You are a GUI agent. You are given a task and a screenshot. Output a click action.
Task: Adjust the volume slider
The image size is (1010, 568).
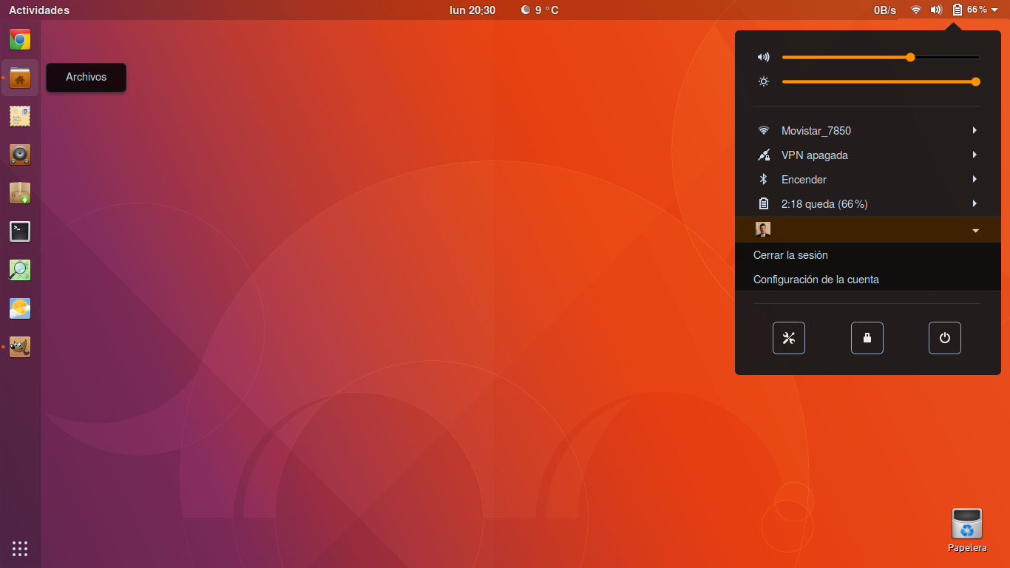(881, 57)
